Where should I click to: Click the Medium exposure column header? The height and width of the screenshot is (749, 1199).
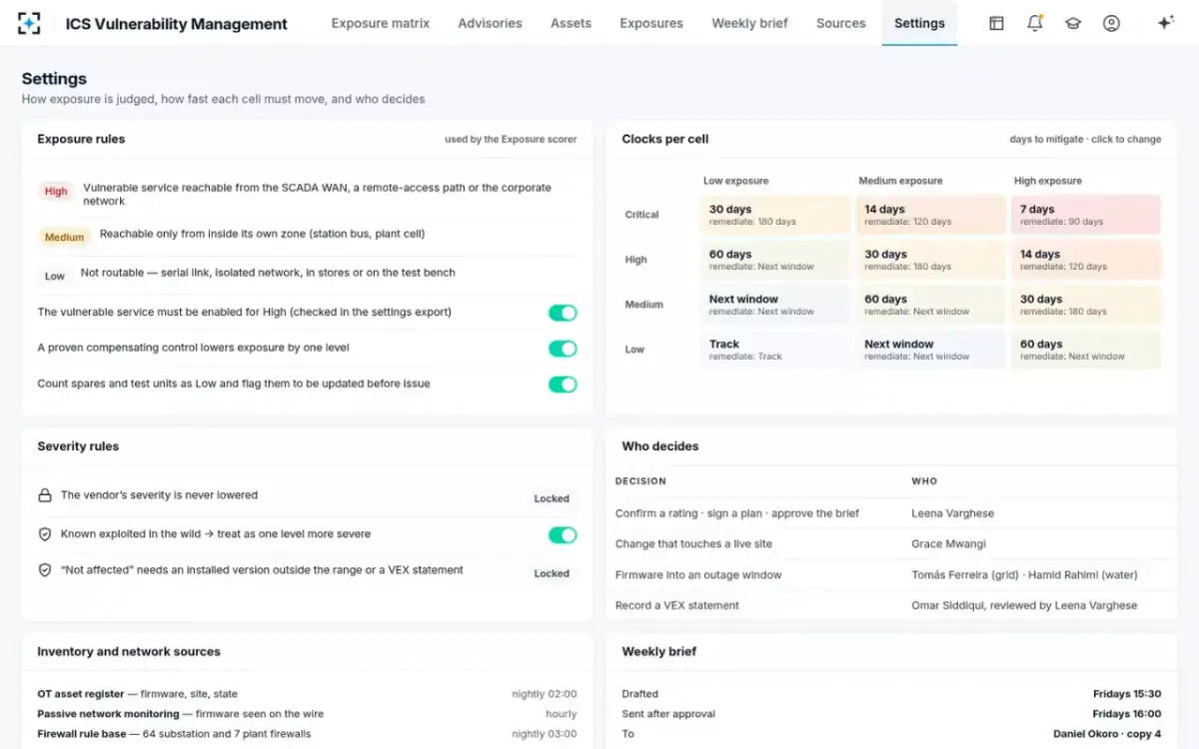[899, 181]
